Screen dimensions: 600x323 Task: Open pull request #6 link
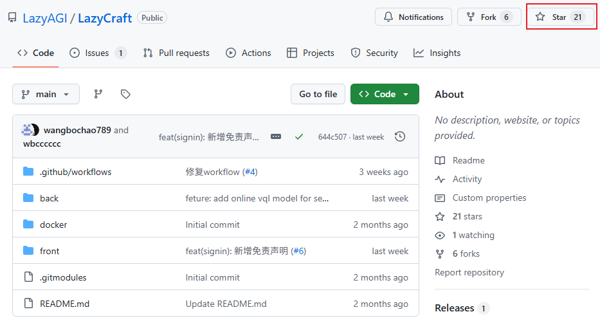point(298,252)
